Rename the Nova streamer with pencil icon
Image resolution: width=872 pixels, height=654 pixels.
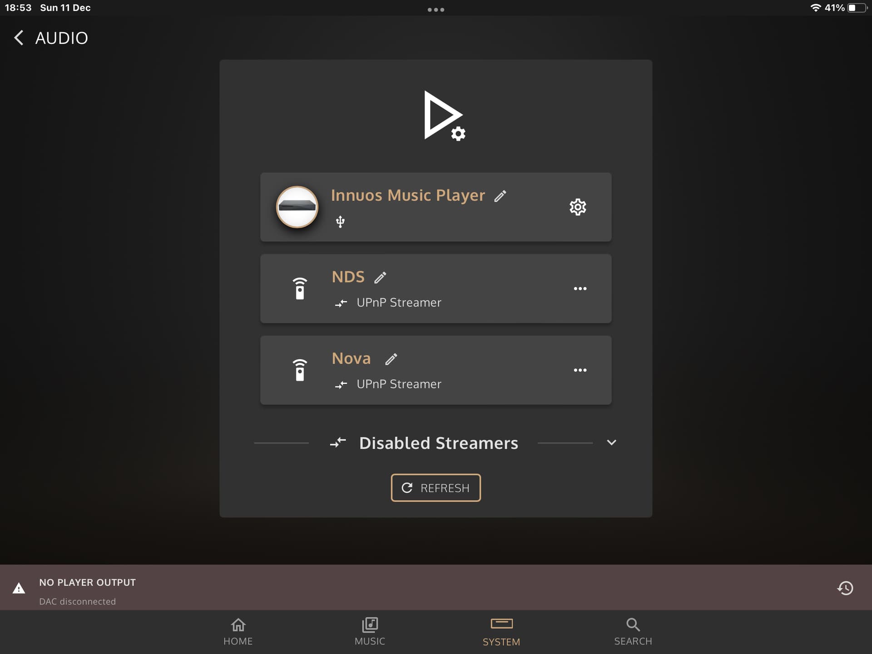391,359
